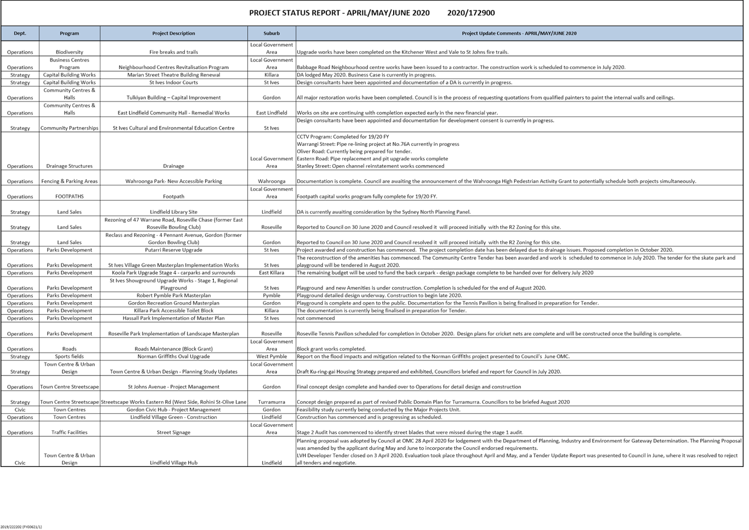This screenshot has height=530, width=749.
Task: Select the Robert Pymble Park Masterplan cell
Action: (x=173, y=296)
